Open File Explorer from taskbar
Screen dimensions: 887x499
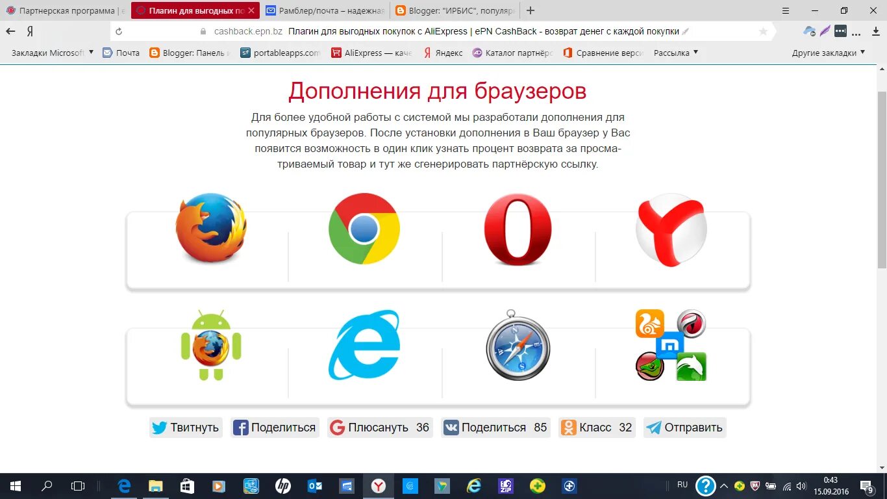156,485
